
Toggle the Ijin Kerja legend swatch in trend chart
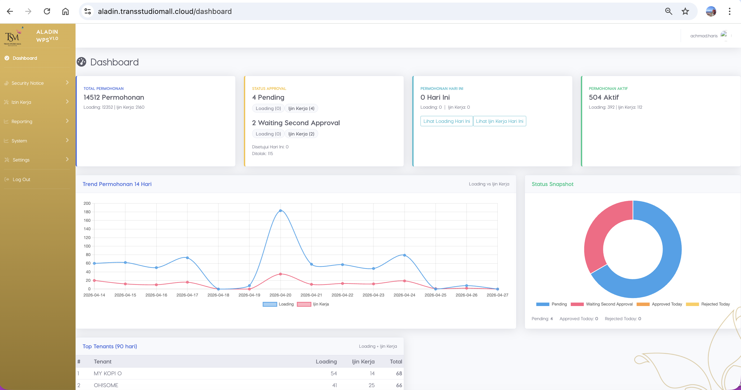click(x=304, y=304)
